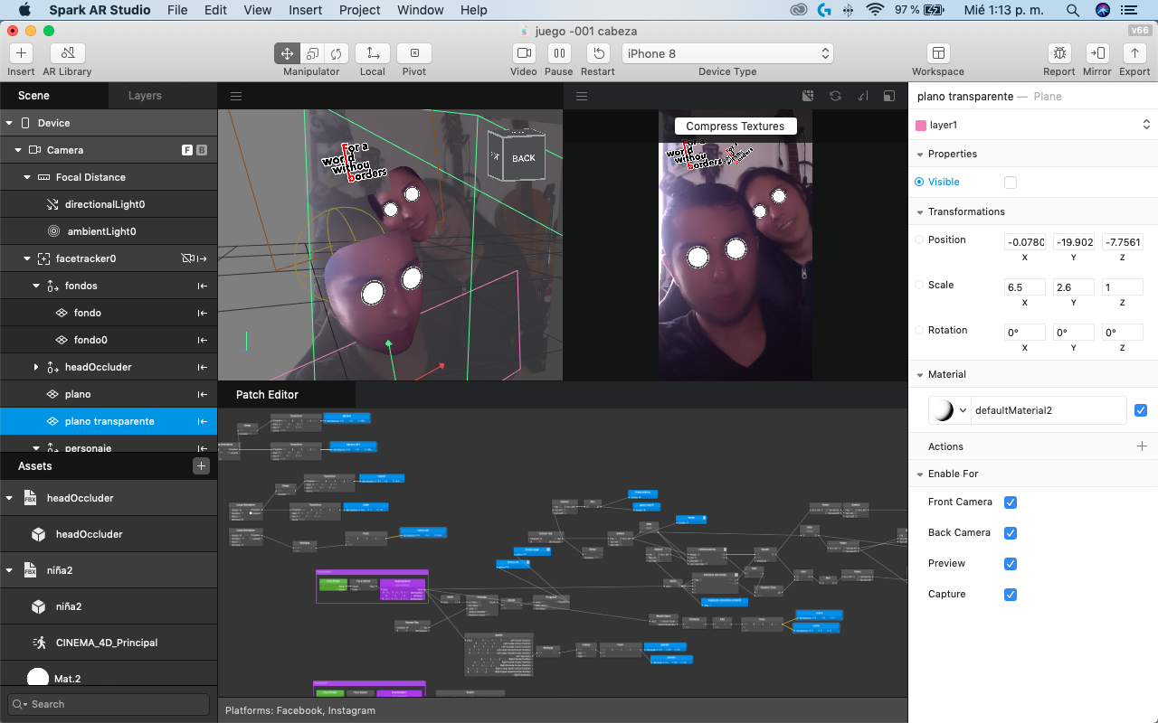Collapse the Enable For section

pyautogui.click(x=919, y=474)
